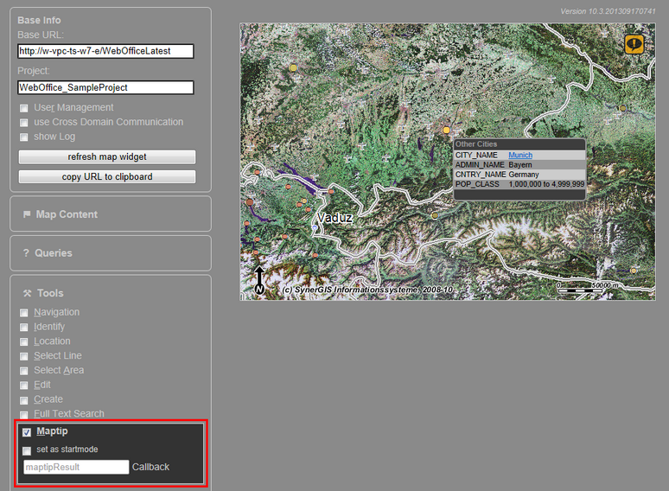Check the Edit tool checkbox

pyautogui.click(x=24, y=386)
